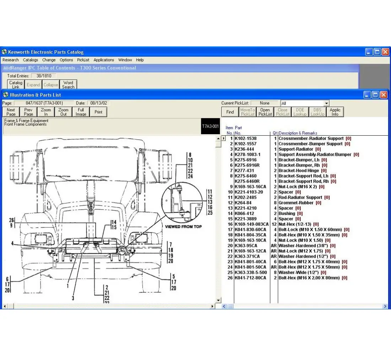Click the Catalog Link button
Screen dimensions: 391x356
coord(15,84)
